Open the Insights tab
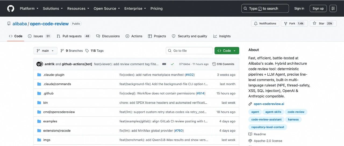The image size is (344, 146). 222,36
